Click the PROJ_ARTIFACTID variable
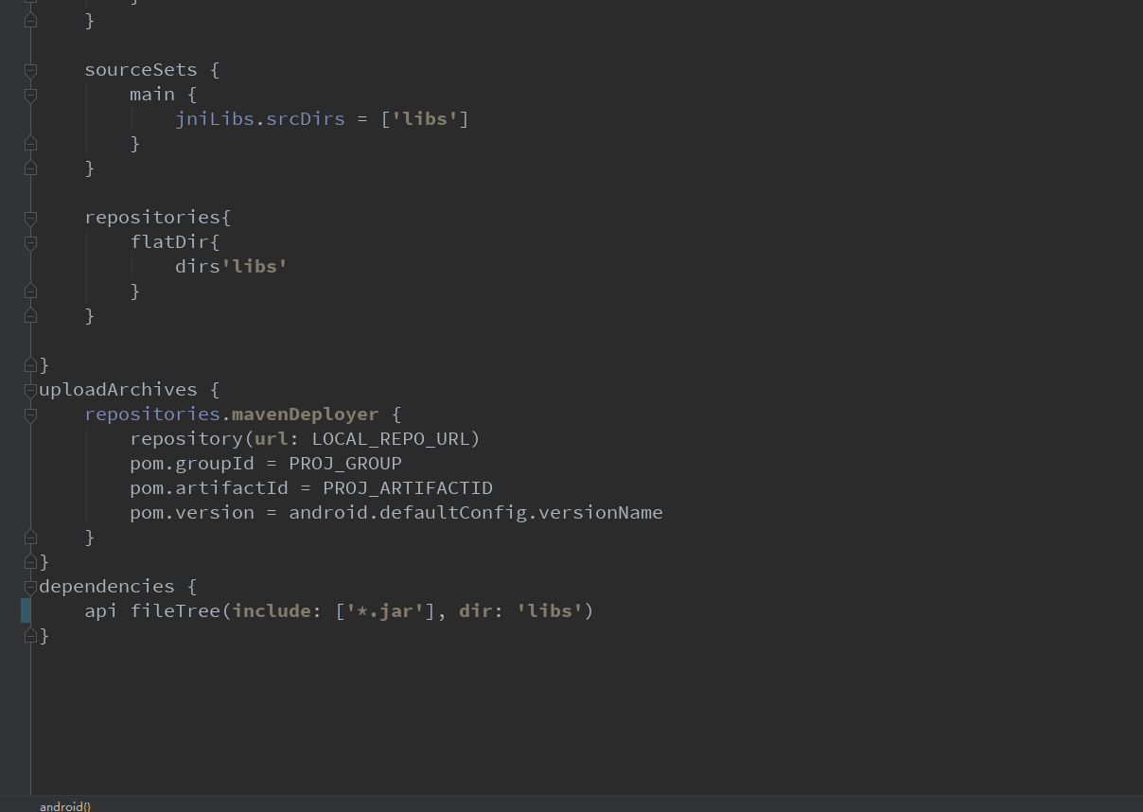The height and width of the screenshot is (812, 1143). 407,488
